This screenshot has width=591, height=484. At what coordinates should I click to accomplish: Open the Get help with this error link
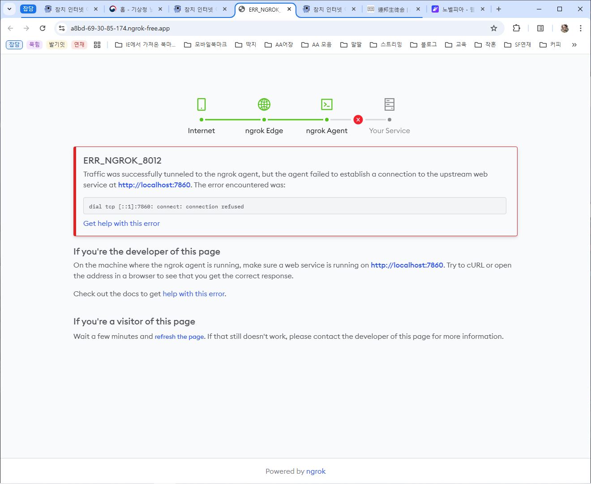point(121,223)
